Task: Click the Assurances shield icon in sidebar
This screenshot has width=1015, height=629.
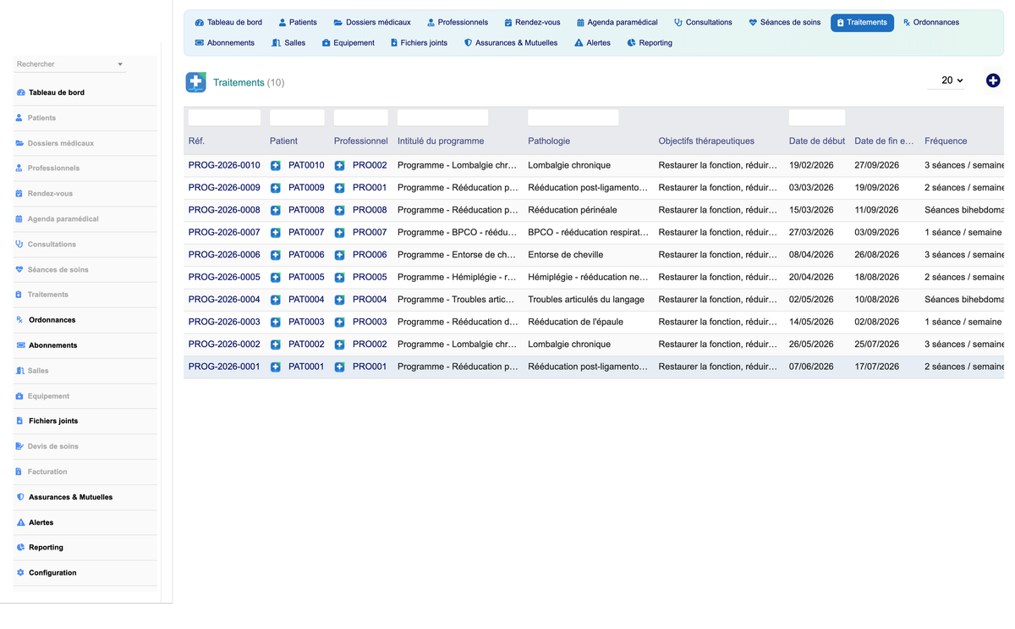Action: 20,497
